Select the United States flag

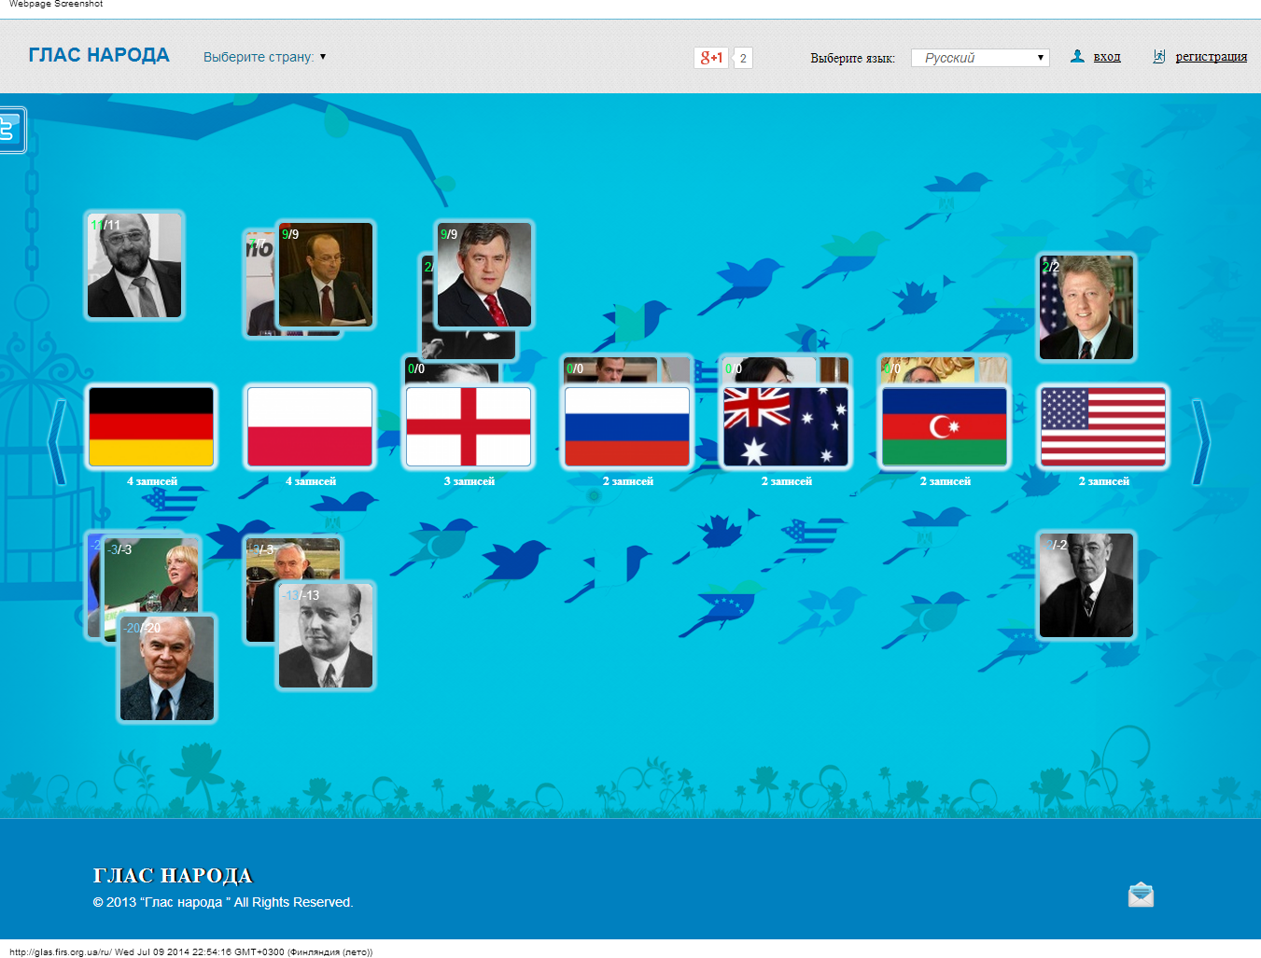pos(1103,426)
